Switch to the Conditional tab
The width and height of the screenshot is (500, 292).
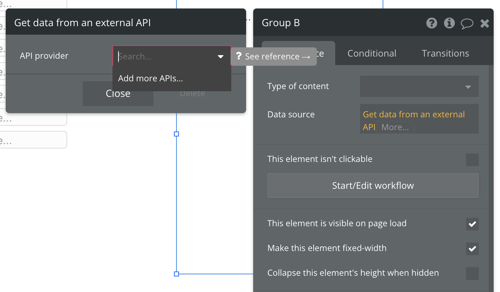tap(372, 53)
